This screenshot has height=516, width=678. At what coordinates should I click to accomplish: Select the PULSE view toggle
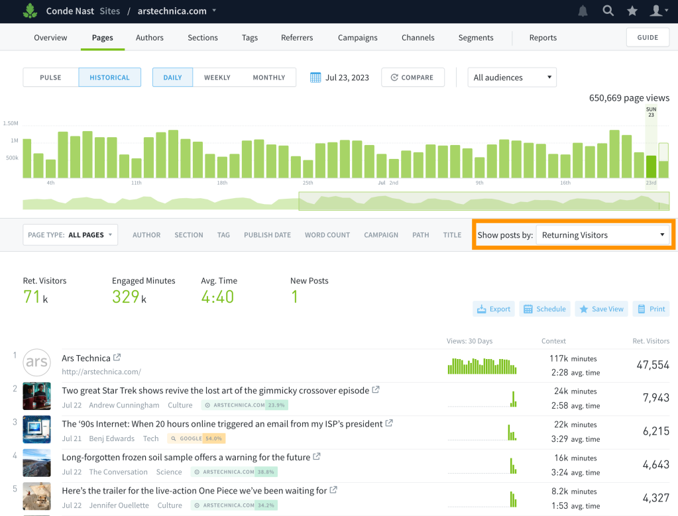(50, 77)
